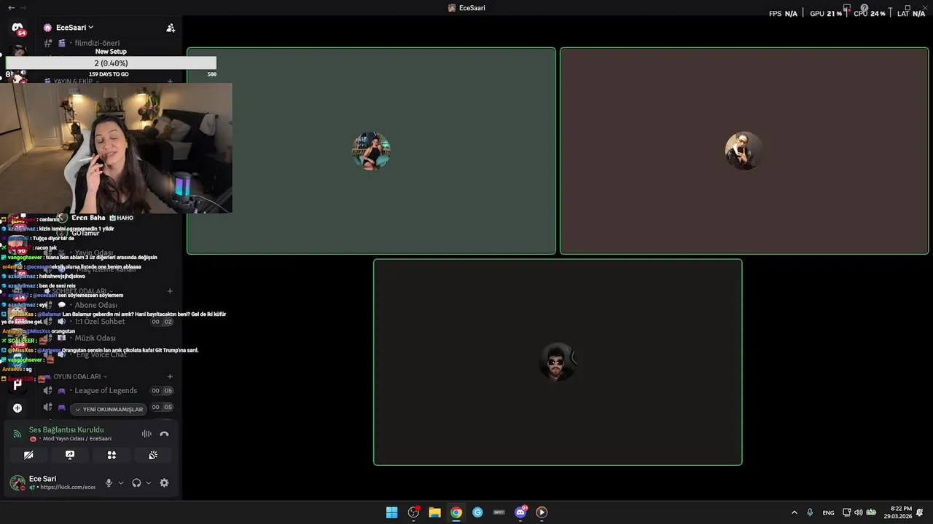Toggle noise suppression waveform icon
The height and width of the screenshot is (524, 933).
coord(147,434)
